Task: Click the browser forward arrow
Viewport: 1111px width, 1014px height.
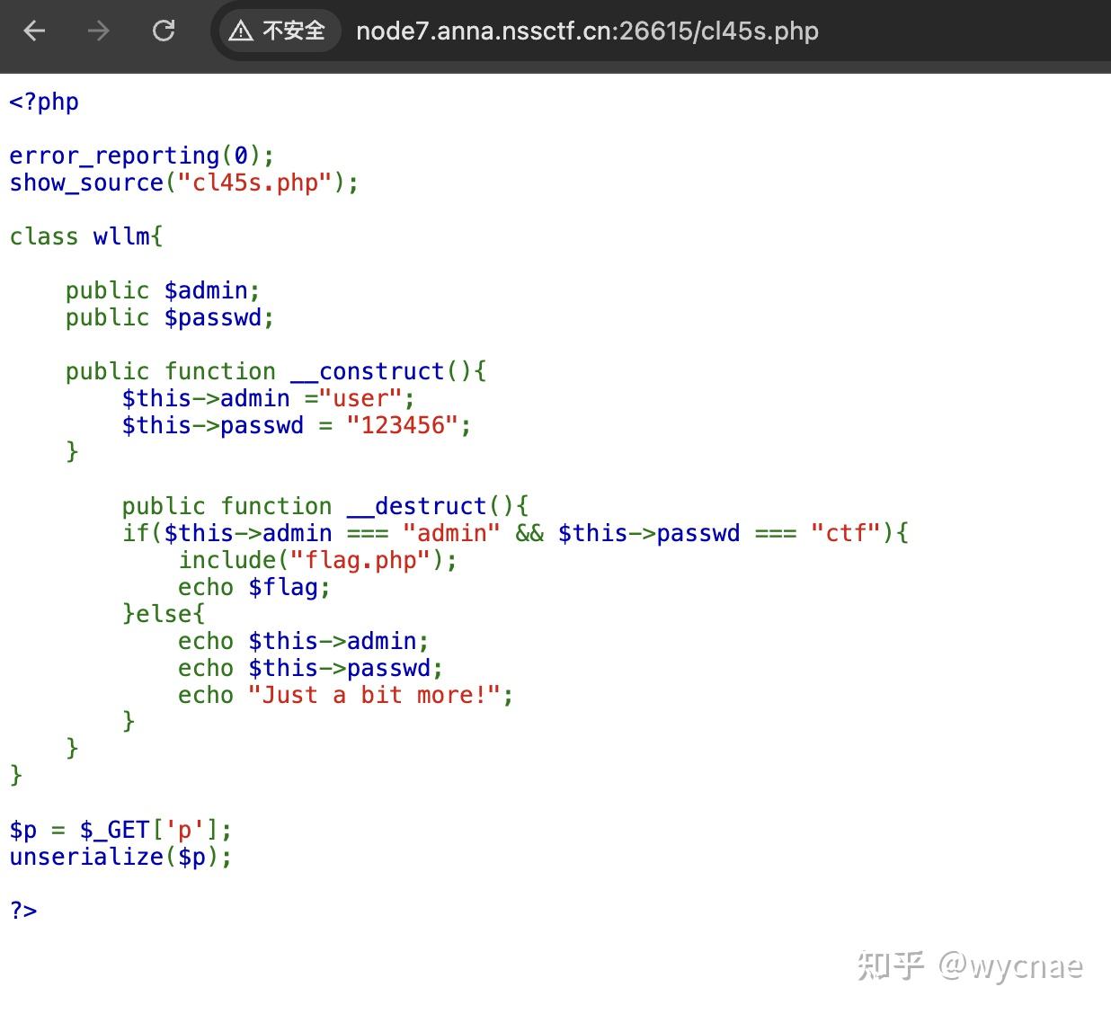Action: point(98,31)
